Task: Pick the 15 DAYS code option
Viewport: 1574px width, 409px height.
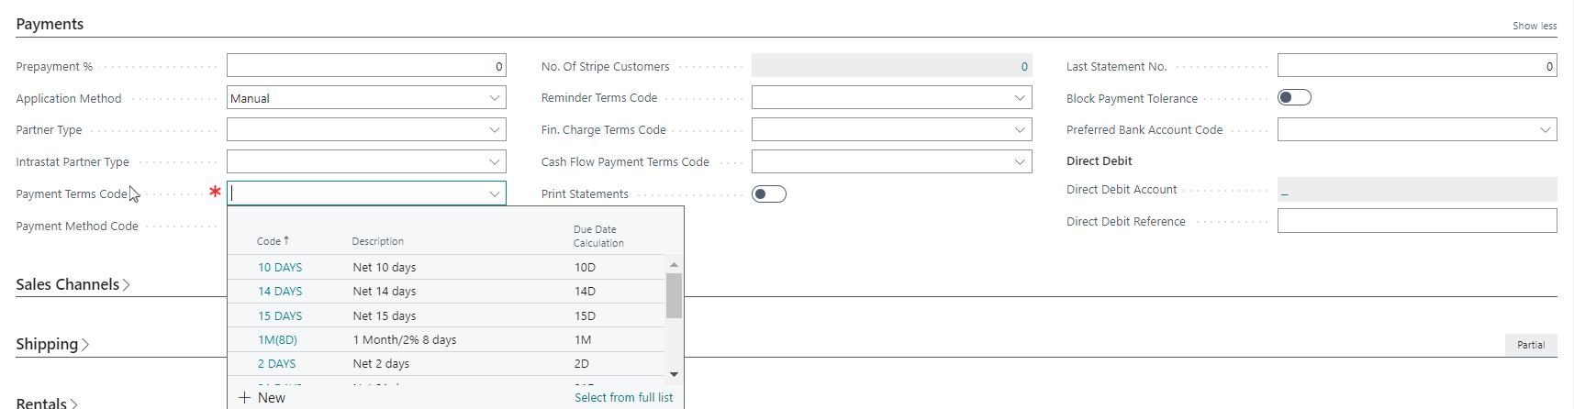Action: (x=280, y=315)
